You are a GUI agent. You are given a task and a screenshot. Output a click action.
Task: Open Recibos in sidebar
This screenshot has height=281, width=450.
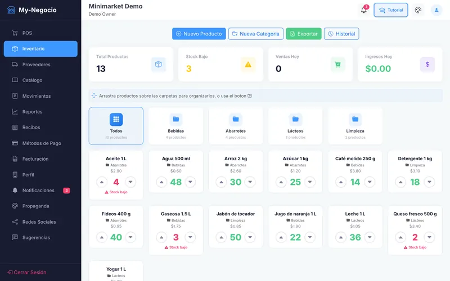[x=40, y=128]
